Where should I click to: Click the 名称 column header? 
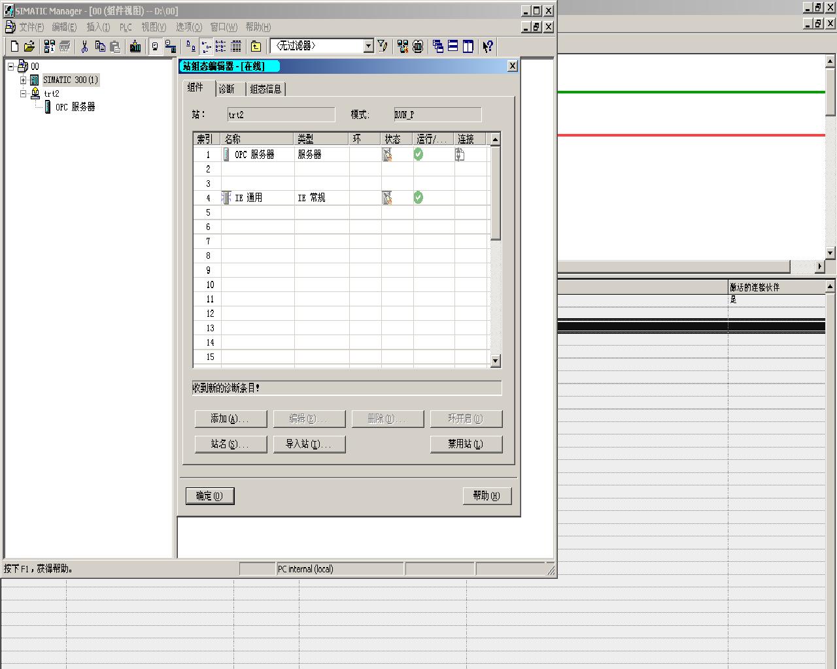tap(258, 139)
